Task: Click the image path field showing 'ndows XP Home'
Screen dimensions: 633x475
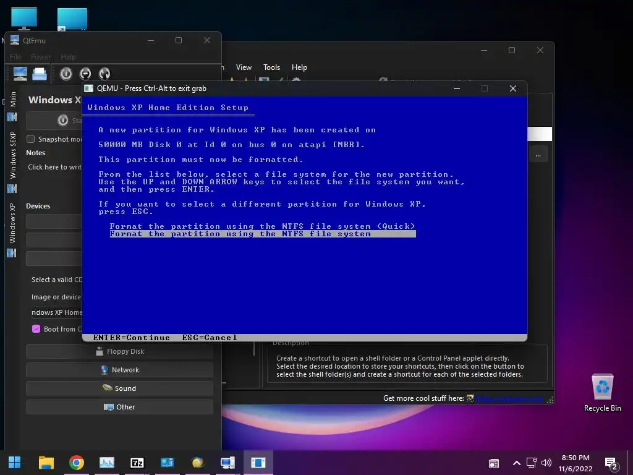Action: [56, 312]
